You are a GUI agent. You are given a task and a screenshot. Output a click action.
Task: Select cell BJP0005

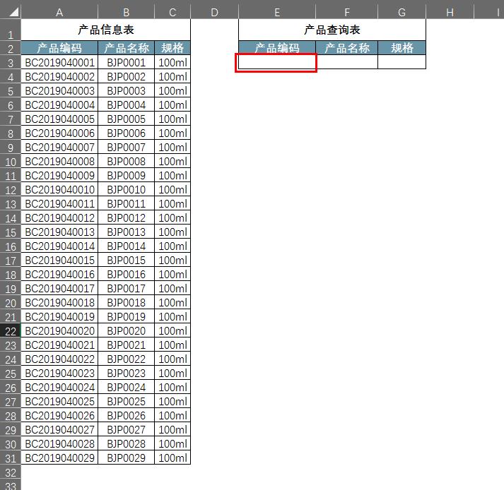[x=127, y=119]
